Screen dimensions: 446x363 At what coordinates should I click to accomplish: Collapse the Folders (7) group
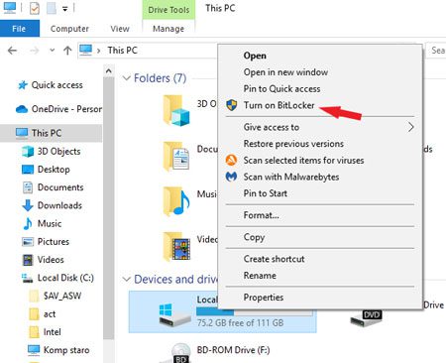(x=126, y=78)
